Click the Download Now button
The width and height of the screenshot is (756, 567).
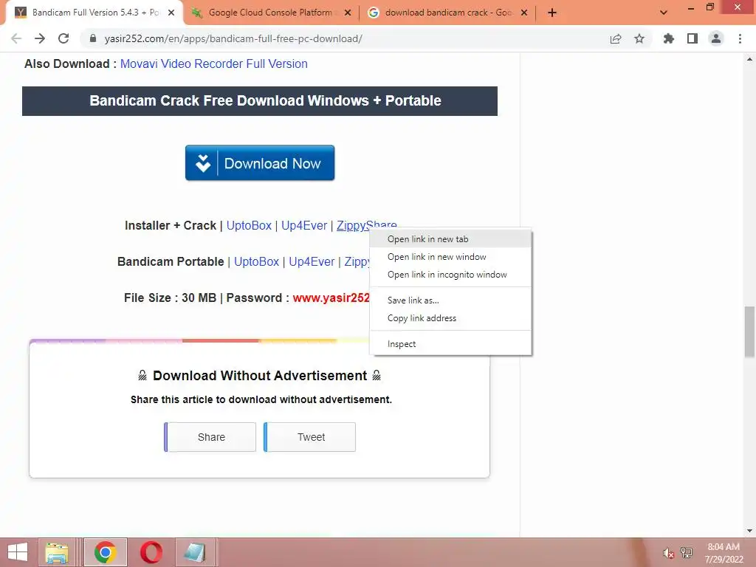[x=260, y=163]
